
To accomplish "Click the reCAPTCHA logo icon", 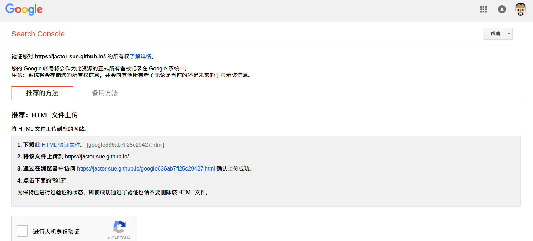I will (119, 228).
